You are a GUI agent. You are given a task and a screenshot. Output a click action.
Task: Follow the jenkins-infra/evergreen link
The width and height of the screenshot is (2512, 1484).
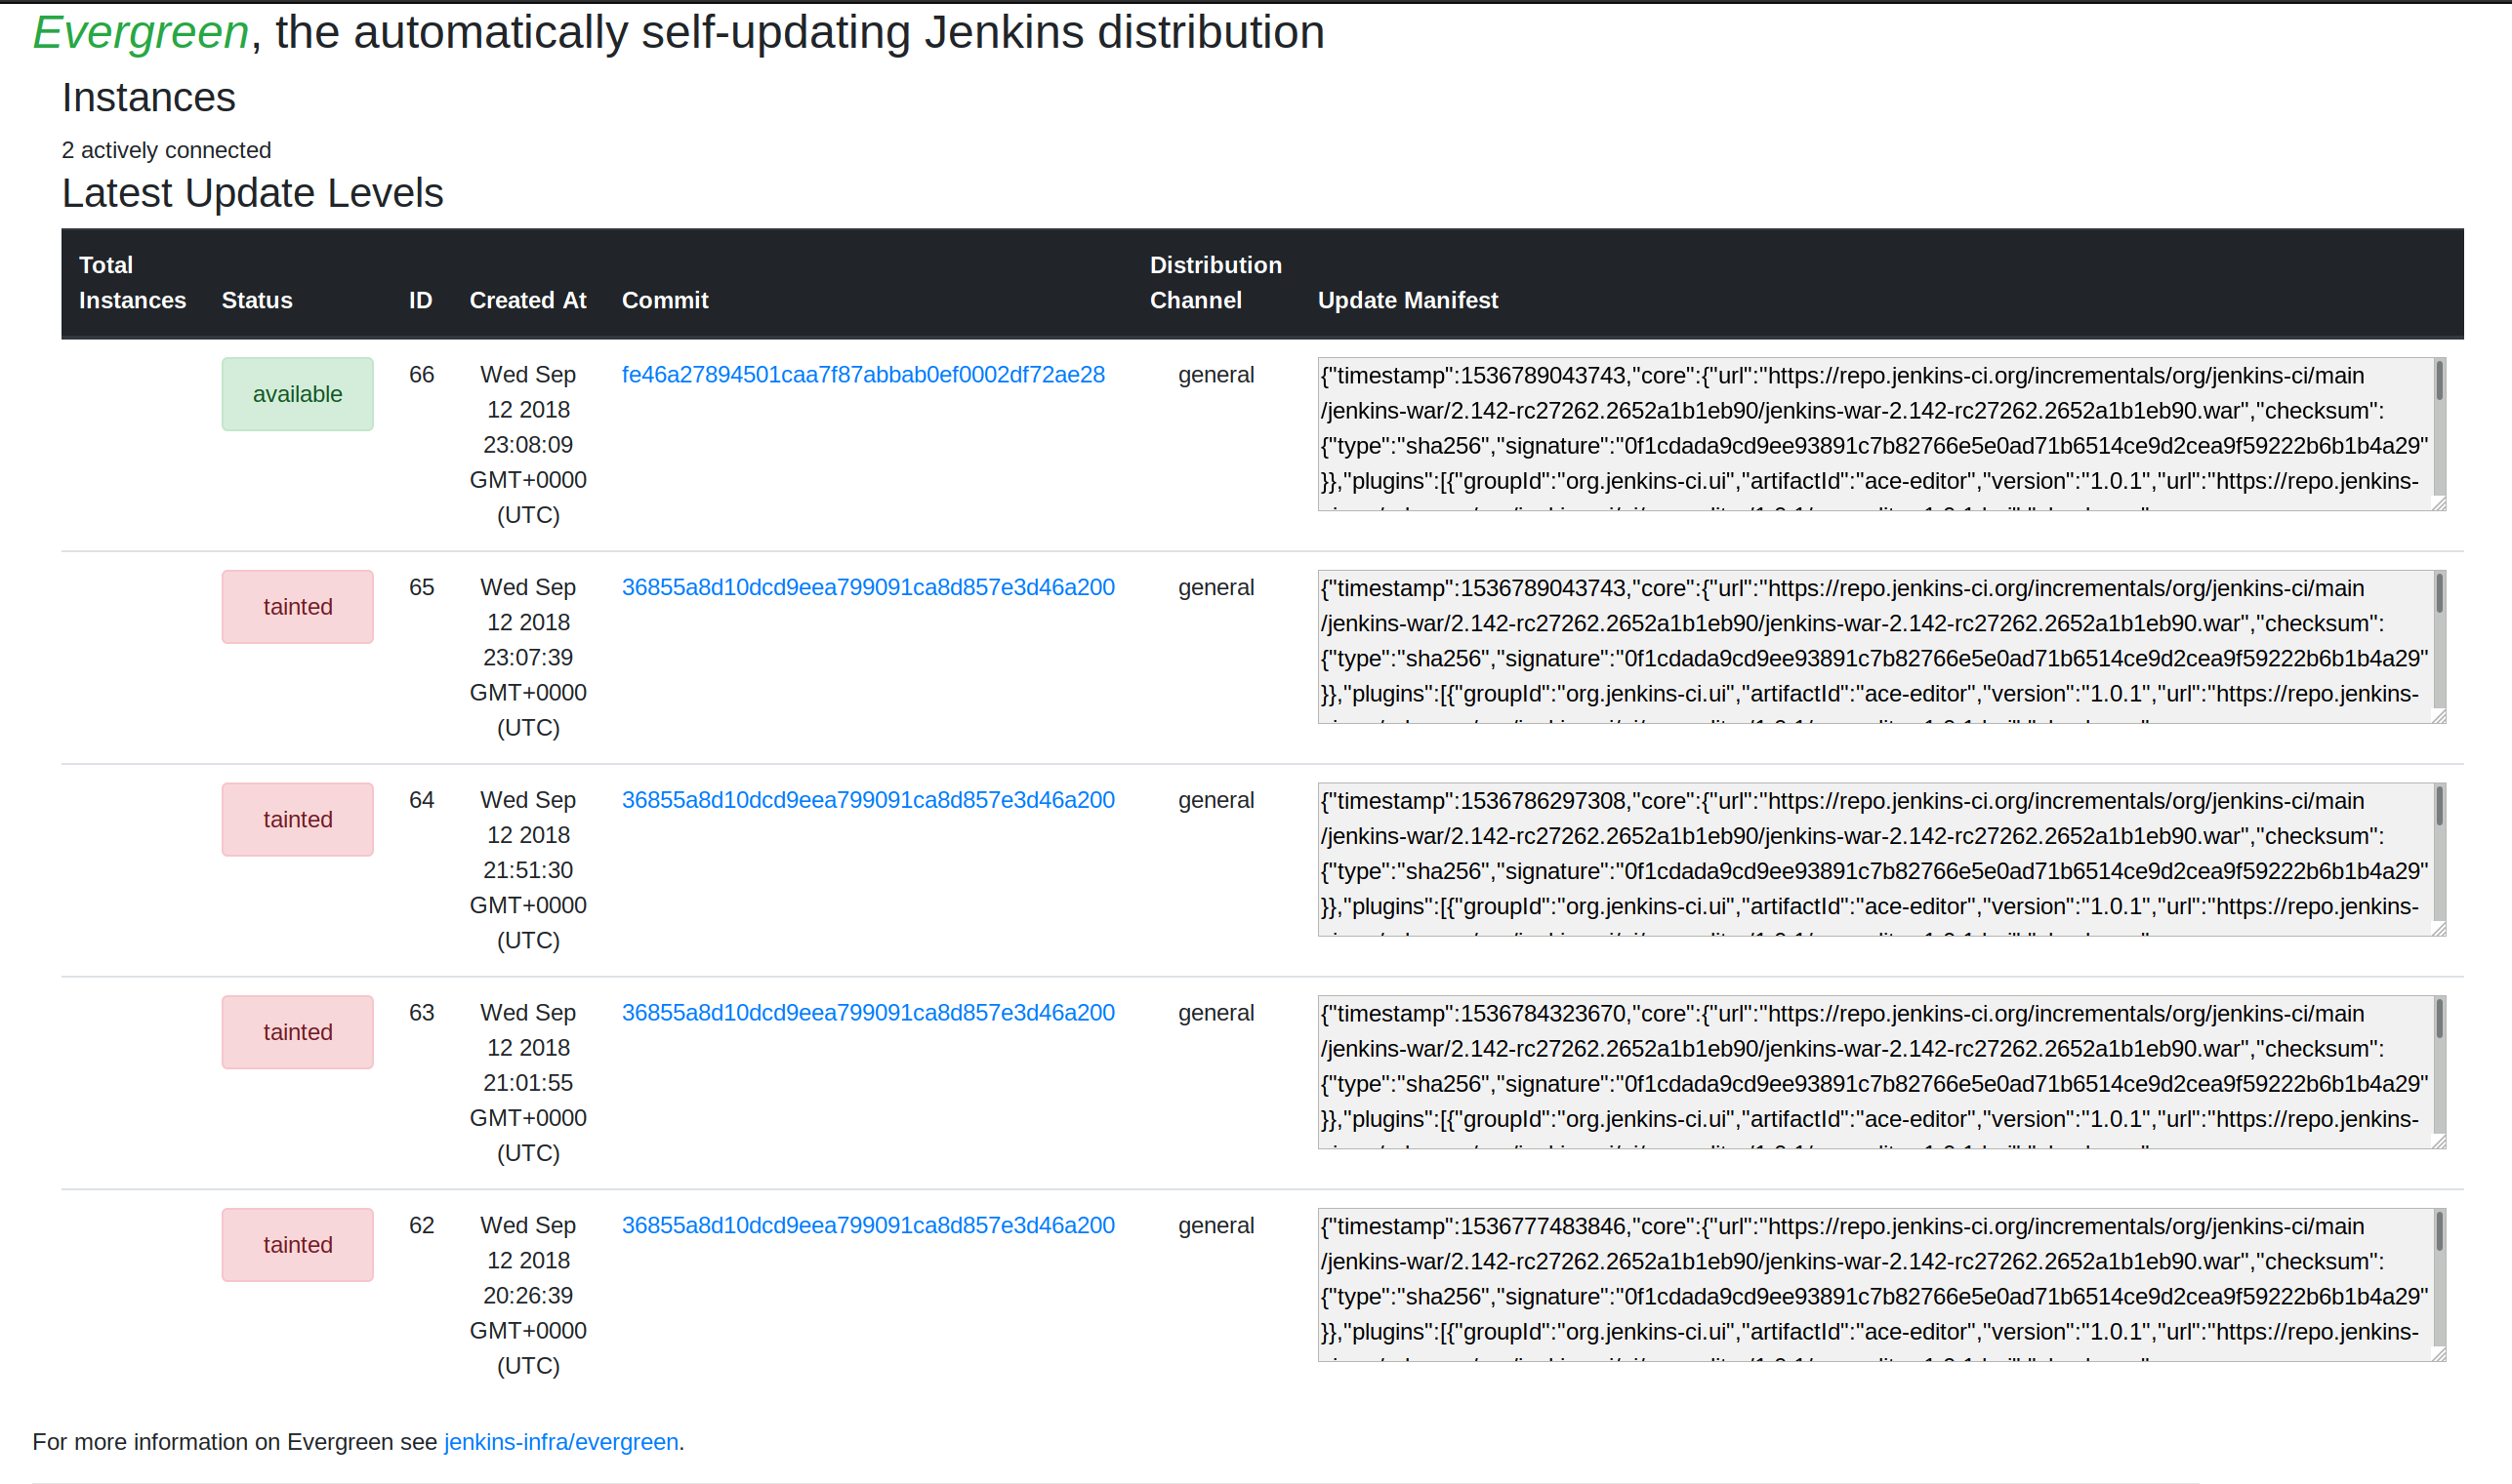point(560,1442)
